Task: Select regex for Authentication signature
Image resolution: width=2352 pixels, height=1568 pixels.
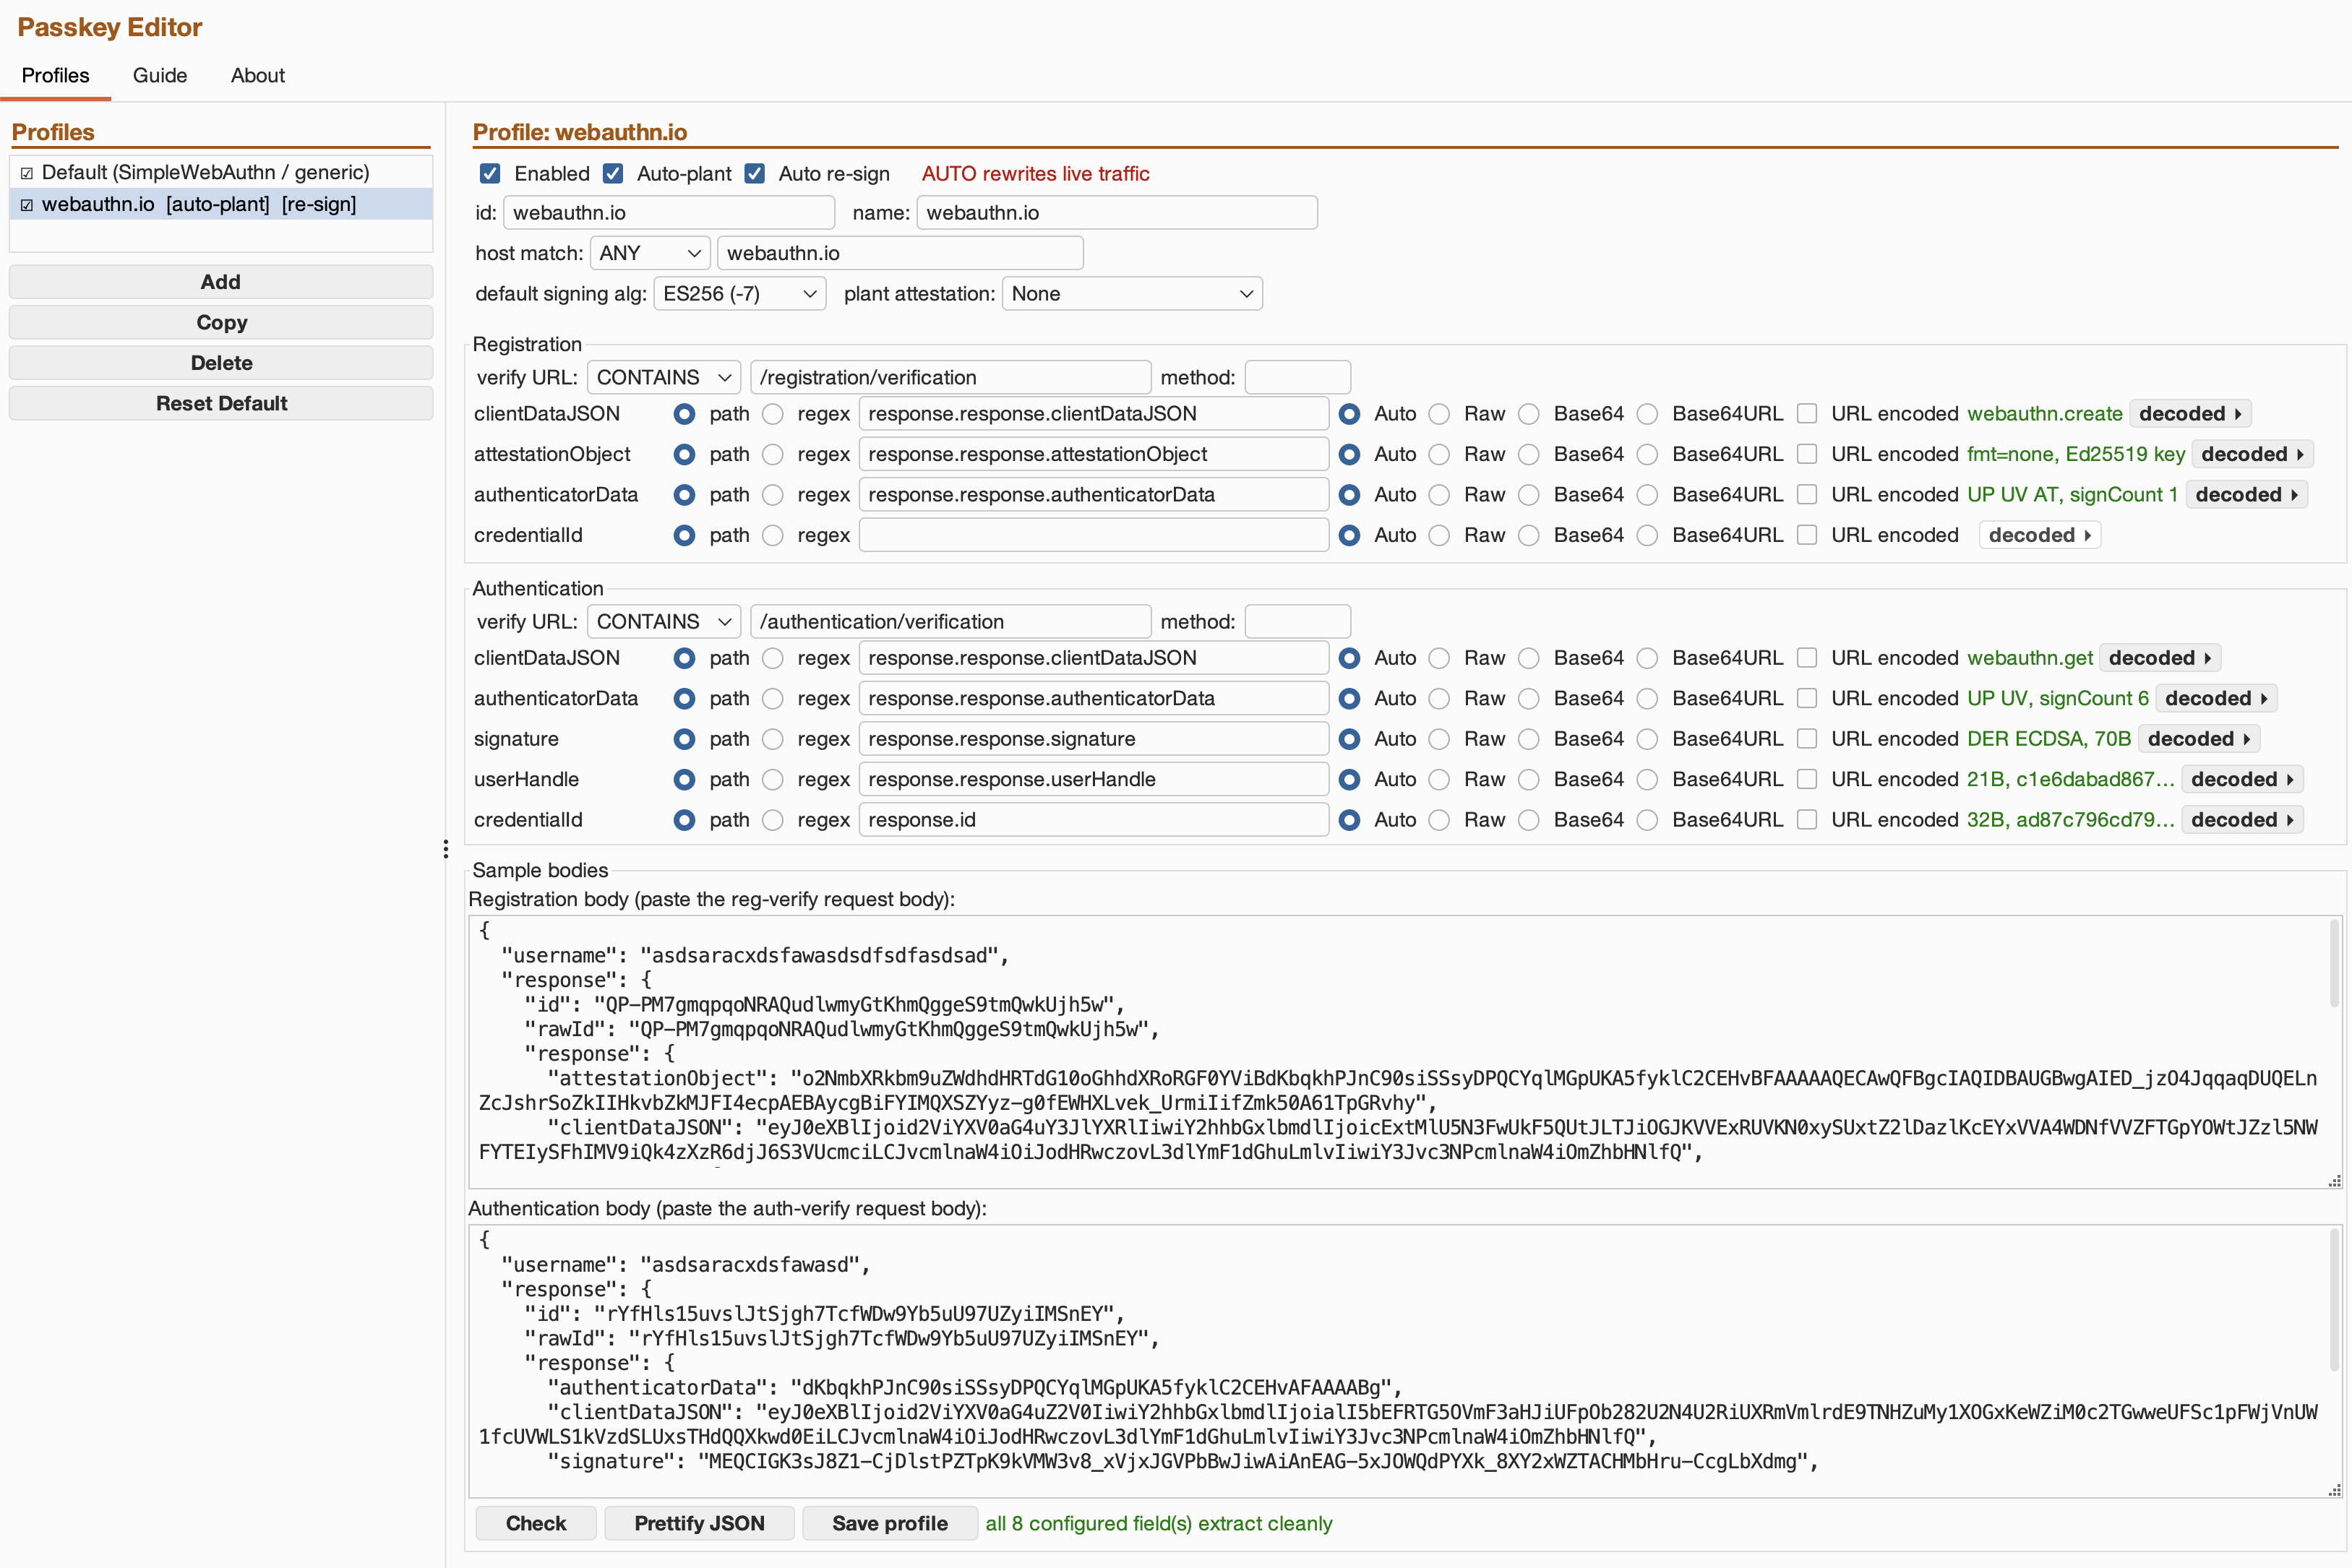Action: (x=773, y=739)
